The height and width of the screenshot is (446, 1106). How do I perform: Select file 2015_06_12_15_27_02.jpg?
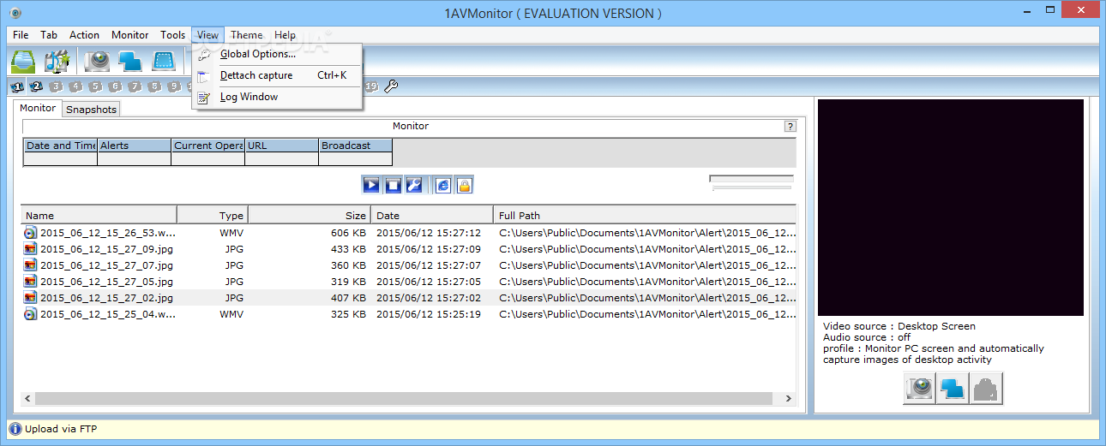click(x=409, y=298)
